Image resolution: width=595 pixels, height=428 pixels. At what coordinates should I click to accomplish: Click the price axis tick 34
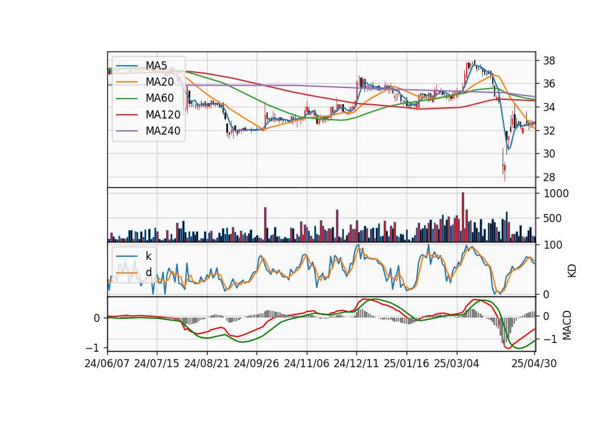point(549,107)
